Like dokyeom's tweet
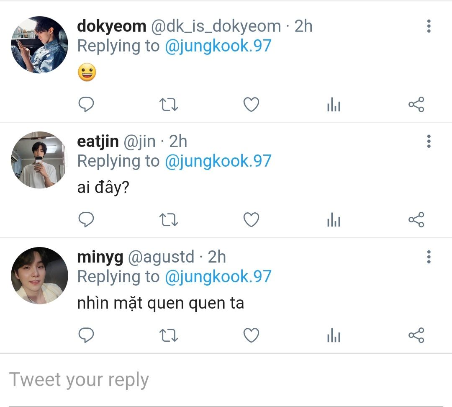Viewport: 452px width, 407px height. [x=252, y=105]
